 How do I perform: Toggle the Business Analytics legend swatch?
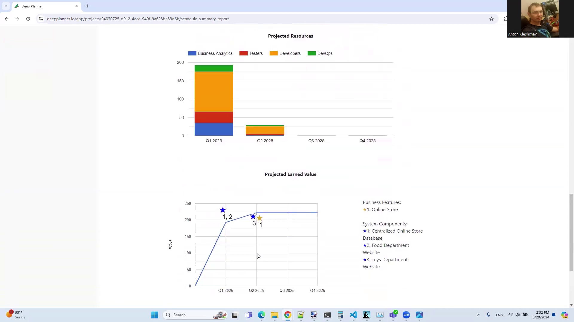(x=192, y=53)
